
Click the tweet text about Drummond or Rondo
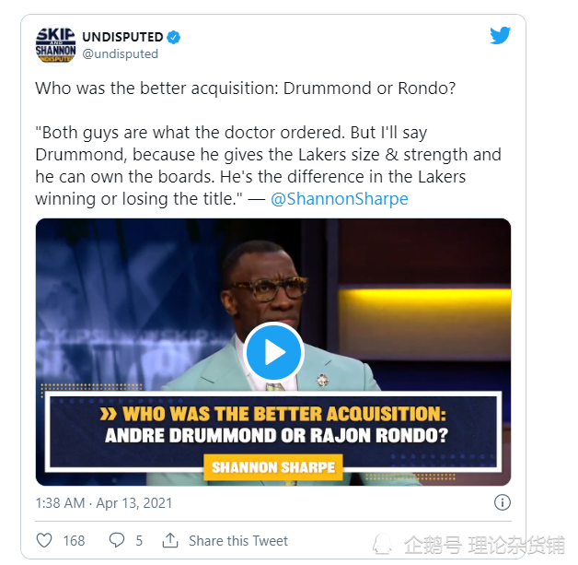pos(246,88)
